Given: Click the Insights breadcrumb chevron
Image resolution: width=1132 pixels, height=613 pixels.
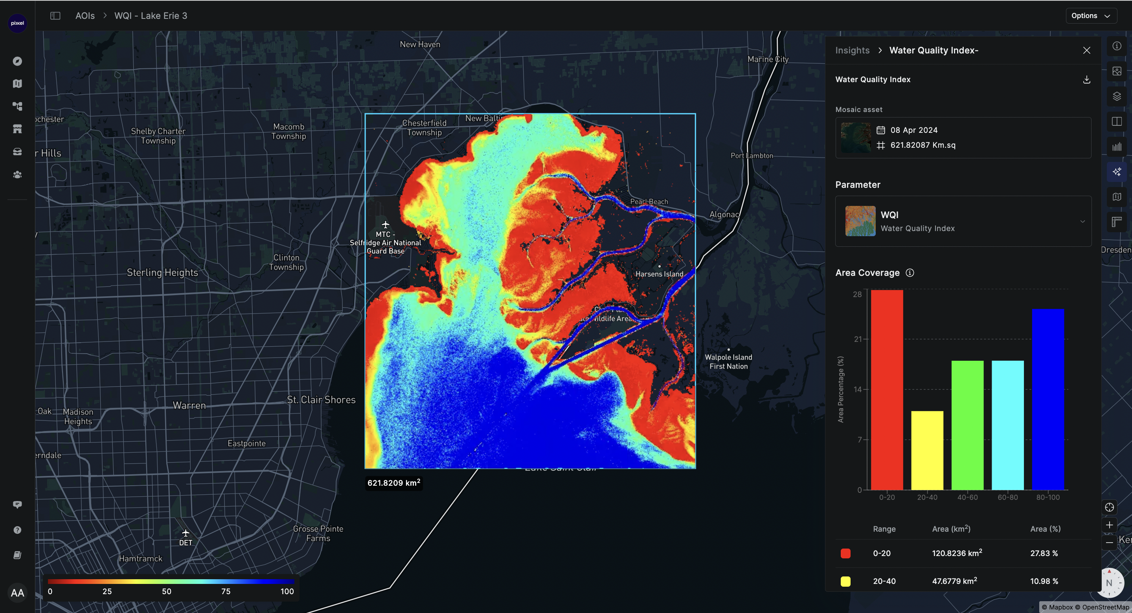Looking at the screenshot, I should click(880, 50).
